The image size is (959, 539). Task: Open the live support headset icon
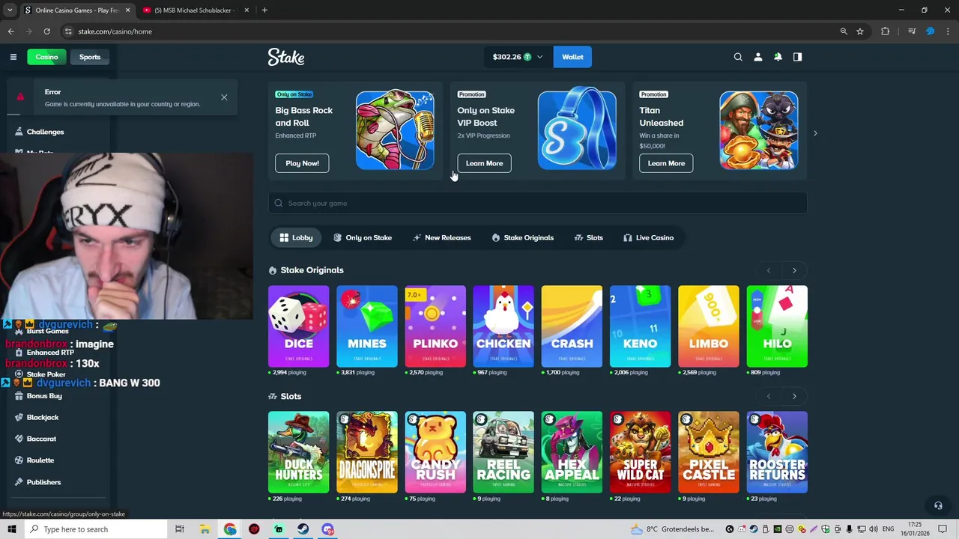(x=938, y=505)
